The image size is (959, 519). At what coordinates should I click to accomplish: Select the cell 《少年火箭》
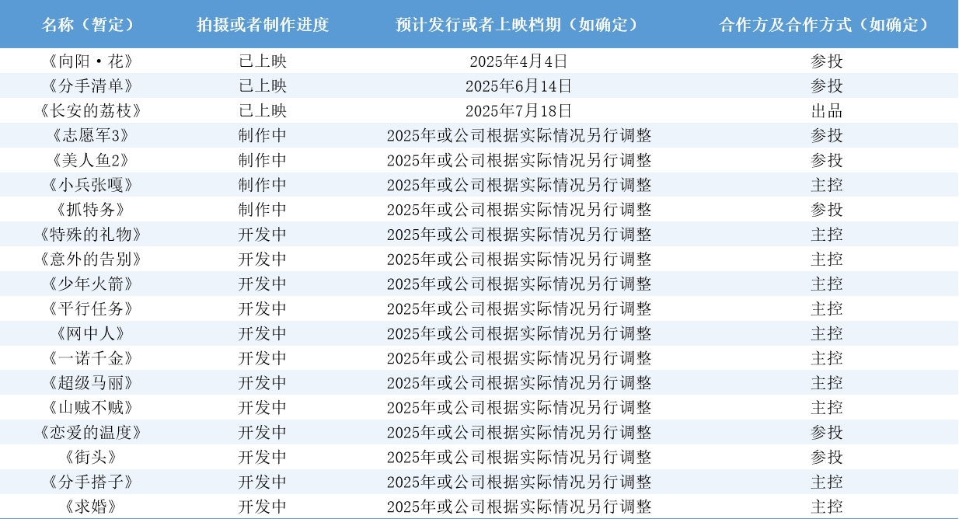[x=90, y=284]
